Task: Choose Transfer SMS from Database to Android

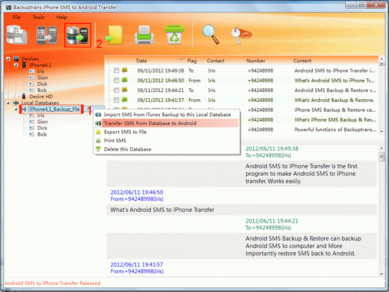Action: [167, 123]
